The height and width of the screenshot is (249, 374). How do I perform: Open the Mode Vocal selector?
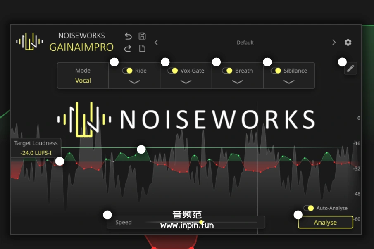pyautogui.click(x=83, y=76)
